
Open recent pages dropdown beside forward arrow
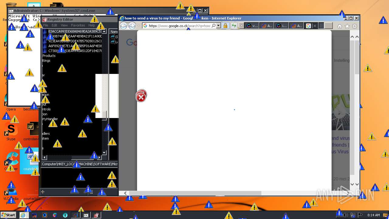[x=139, y=26]
